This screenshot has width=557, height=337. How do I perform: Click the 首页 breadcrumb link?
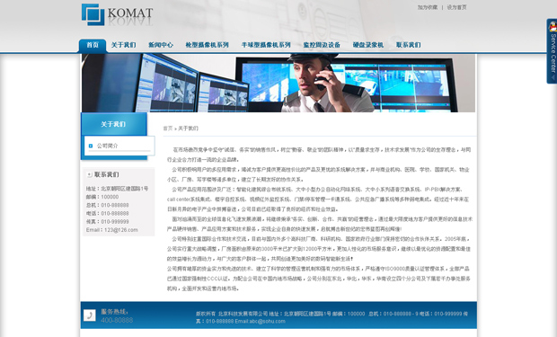tap(168, 129)
